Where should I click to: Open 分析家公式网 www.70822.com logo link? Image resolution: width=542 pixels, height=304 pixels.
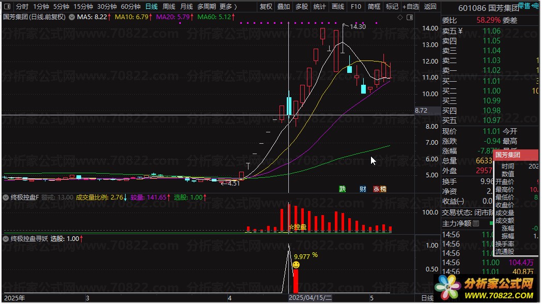pos(484,288)
